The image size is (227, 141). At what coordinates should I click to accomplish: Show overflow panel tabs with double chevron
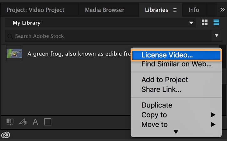(222, 10)
